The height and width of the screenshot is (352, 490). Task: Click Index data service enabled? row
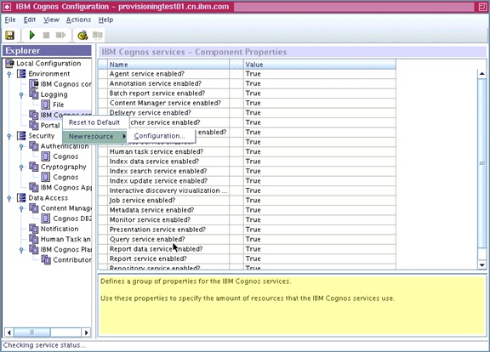click(247, 162)
